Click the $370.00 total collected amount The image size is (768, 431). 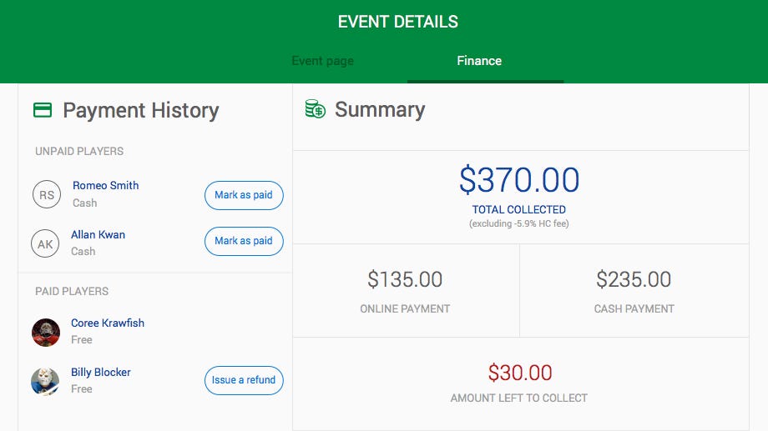(519, 180)
